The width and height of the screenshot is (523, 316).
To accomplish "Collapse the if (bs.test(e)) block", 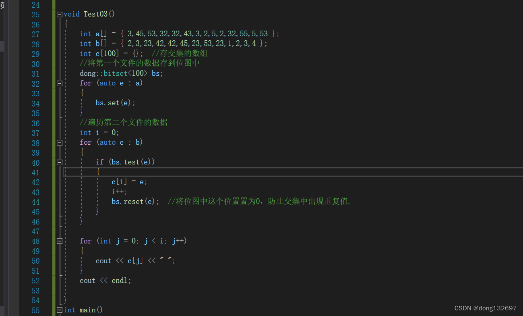I will (60, 162).
